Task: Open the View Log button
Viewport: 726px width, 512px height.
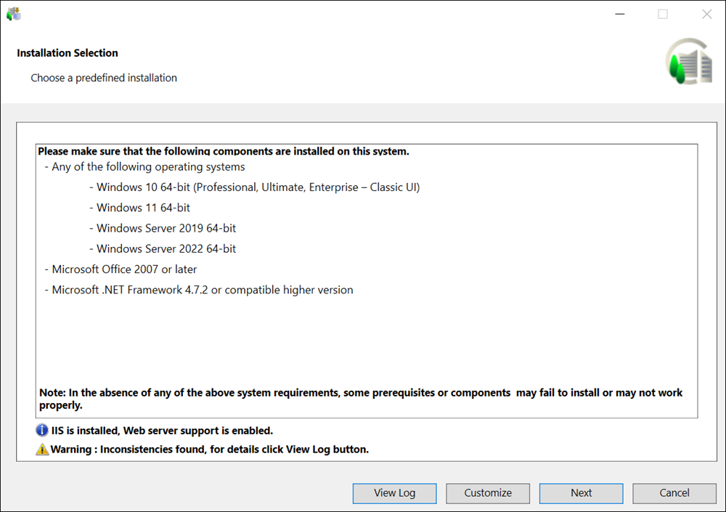Action: [x=394, y=493]
